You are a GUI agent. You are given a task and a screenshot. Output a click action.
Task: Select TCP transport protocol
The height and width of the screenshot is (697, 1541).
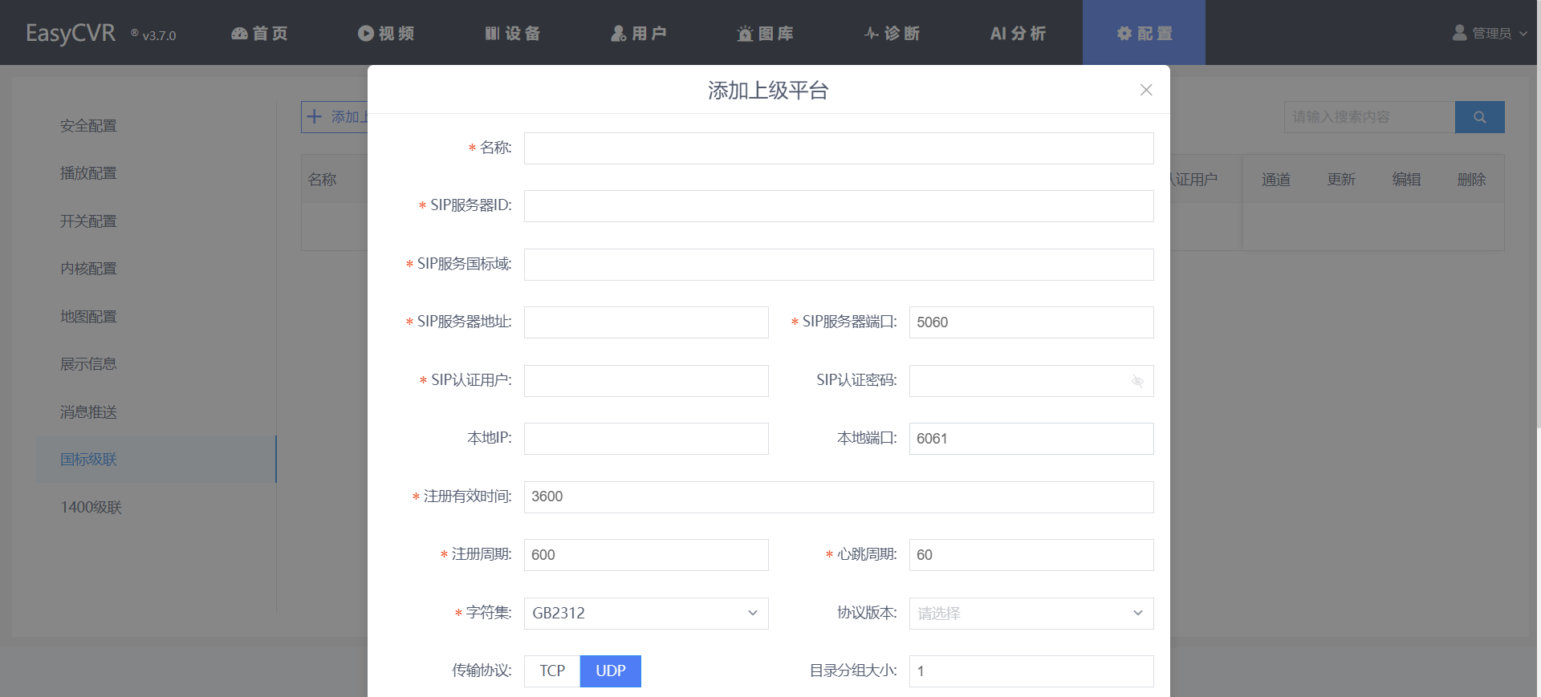552,671
